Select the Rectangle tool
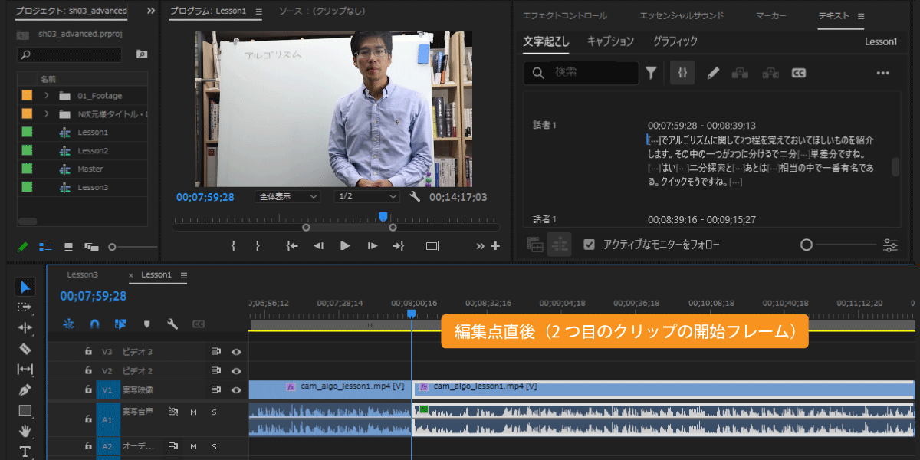 point(25,410)
